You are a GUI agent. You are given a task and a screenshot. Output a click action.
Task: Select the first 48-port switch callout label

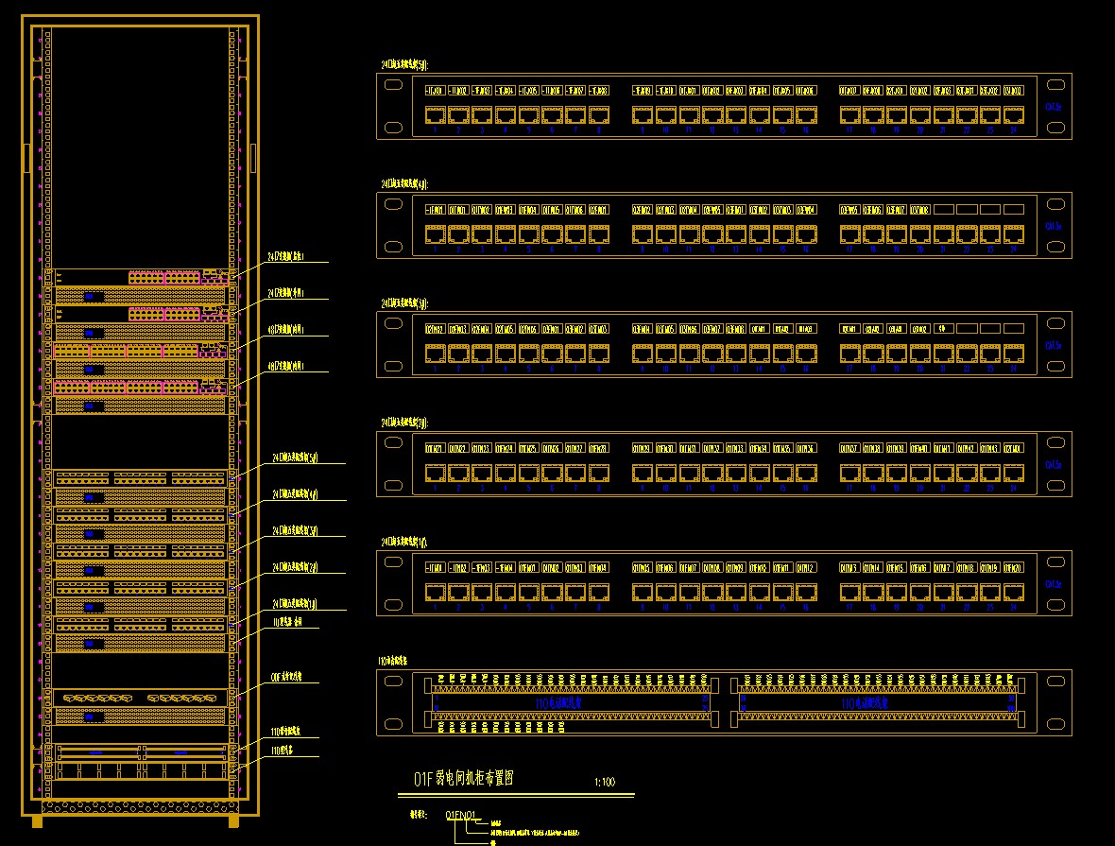click(286, 332)
